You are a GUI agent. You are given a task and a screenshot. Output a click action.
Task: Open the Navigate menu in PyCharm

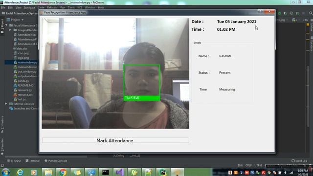(x=29, y=8)
